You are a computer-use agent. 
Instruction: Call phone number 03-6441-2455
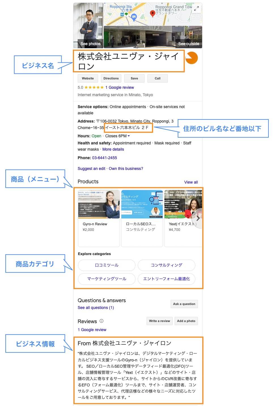pyautogui.click(x=105, y=158)
